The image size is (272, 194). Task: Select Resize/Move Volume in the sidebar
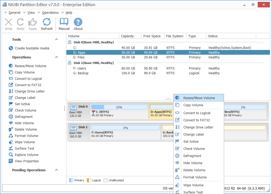pyautogui.click(x=30, y=66)
